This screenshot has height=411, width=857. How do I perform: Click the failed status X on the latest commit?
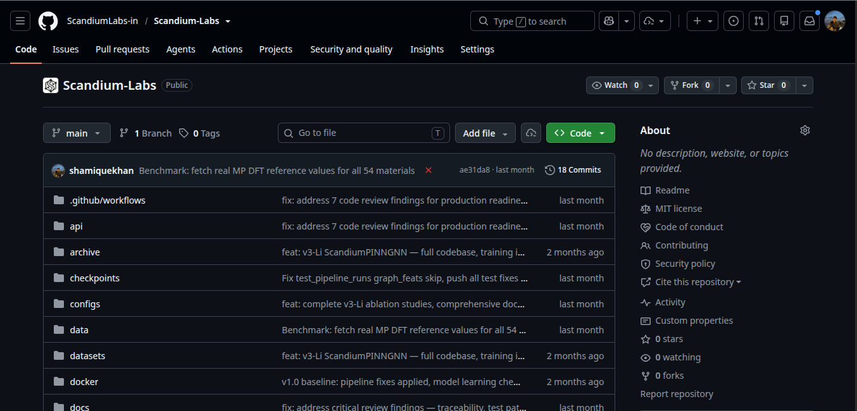click(x=428, y=170)
